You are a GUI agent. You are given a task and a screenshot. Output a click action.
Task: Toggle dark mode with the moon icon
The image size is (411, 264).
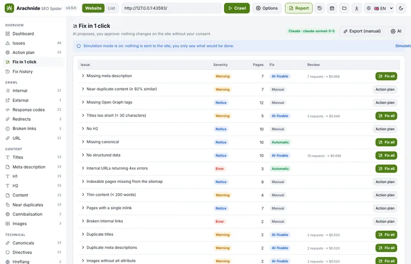(401, 8)
